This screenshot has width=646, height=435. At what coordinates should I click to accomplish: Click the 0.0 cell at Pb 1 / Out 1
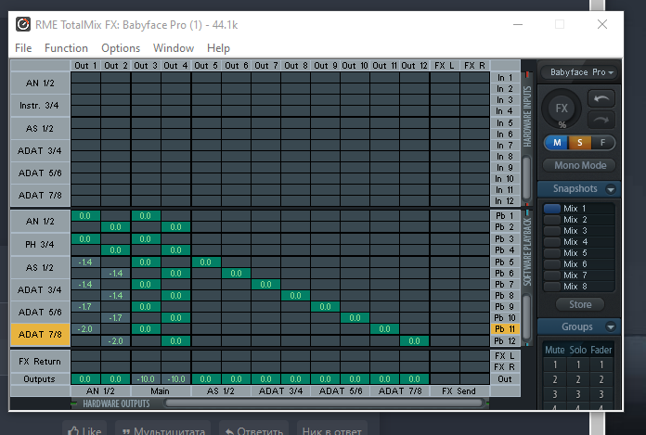(85, 216)
